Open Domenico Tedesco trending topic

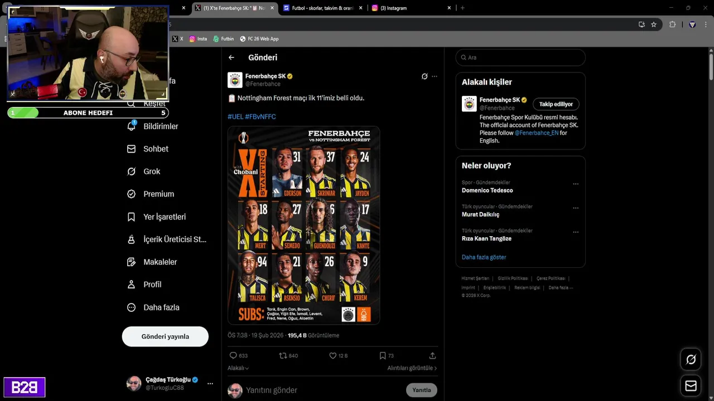(487, 190)
